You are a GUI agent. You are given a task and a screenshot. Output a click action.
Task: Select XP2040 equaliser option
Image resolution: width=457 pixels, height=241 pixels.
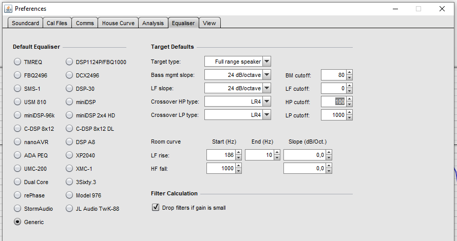(69, 155)
